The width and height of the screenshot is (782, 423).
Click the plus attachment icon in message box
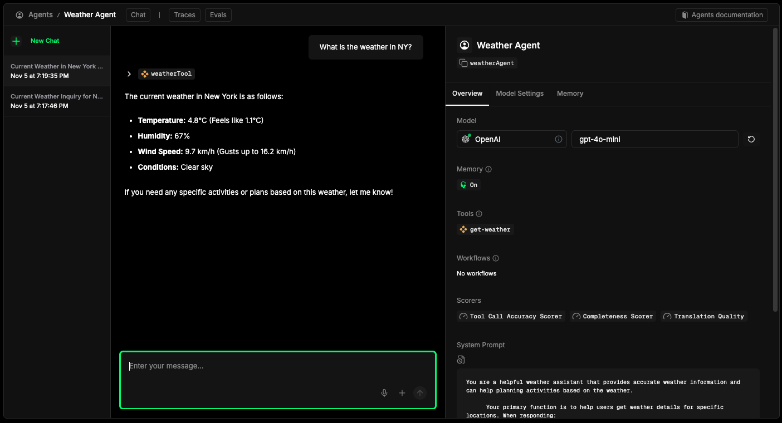tap(402, 393)
